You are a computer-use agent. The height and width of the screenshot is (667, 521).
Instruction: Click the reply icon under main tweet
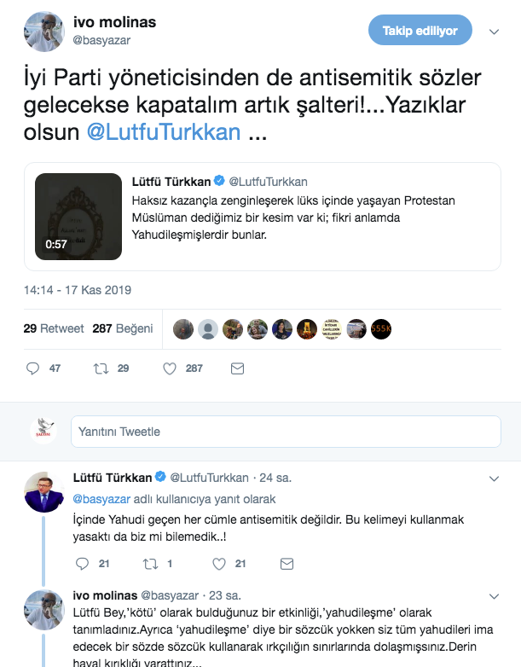32,368
